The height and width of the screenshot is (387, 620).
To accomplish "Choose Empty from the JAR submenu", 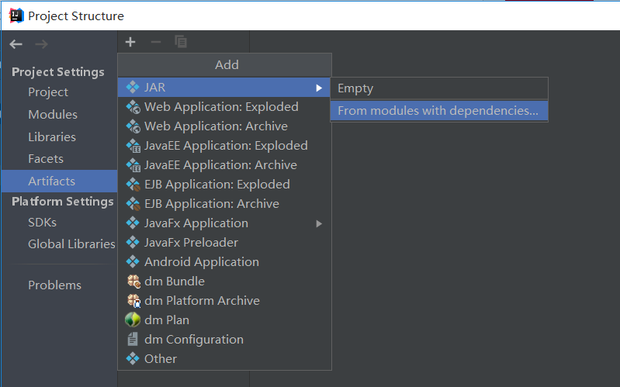I will (x=439, y=88).
